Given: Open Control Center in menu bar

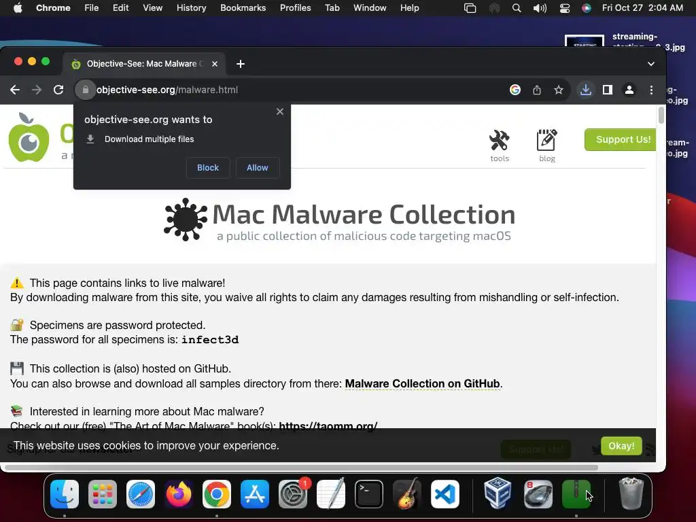Looking at the screenshot, I should point(565,8).
